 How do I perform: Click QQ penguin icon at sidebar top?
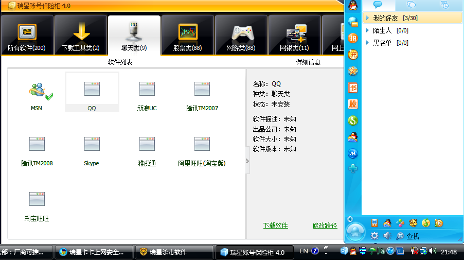click(353, 5)
